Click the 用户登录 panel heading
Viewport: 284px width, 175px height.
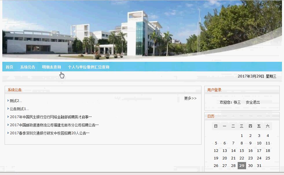[x=214, y=90]
